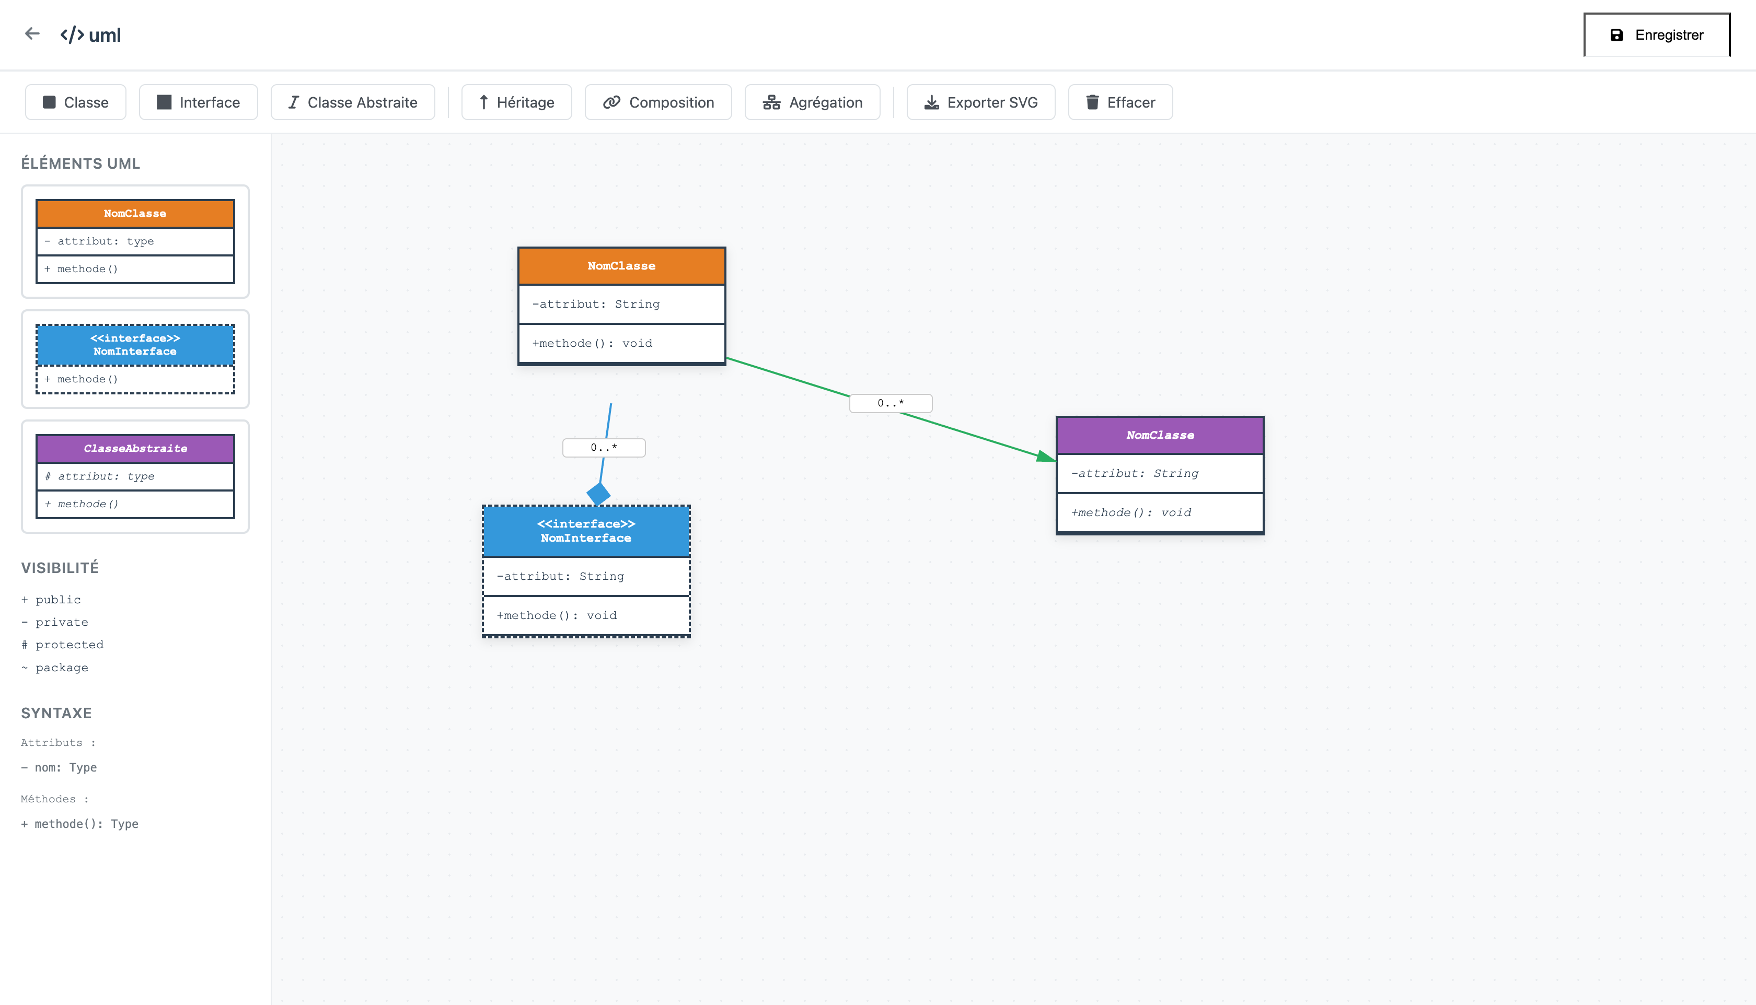Click the Exporter SVG download icon
The height and width of the screenshot is (1005, 1756).
tap(931, 102)
